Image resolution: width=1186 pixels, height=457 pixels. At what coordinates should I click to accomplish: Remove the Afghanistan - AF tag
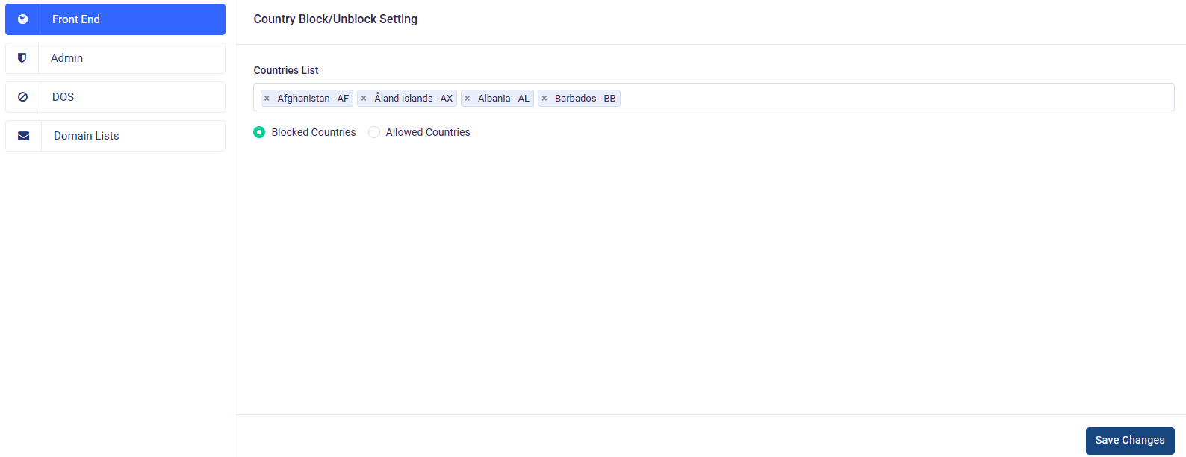tap(267, 99)
